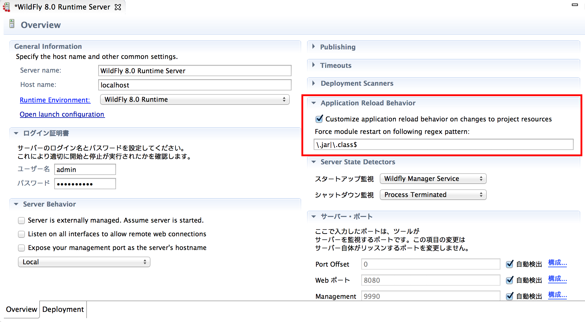Click the WildFly server icon in editor tab
The image size is (585, 322).
coord(7,7)
